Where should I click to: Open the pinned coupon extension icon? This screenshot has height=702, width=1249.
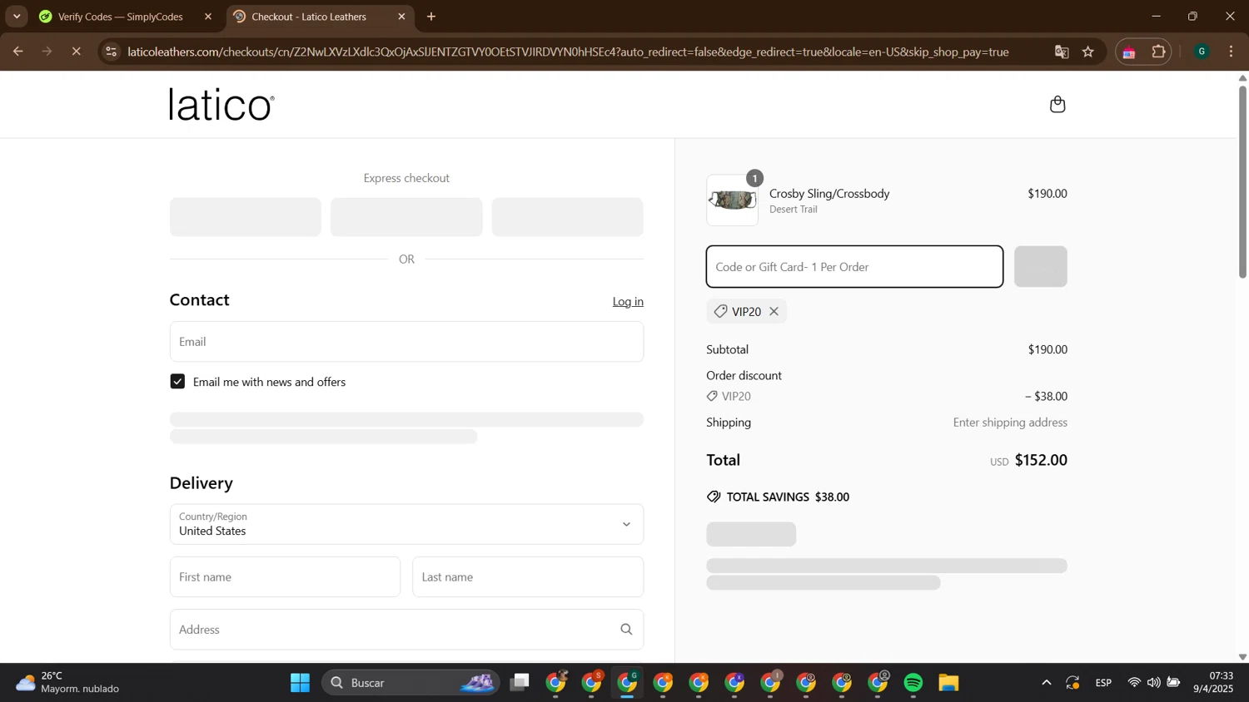point(1130,52)
